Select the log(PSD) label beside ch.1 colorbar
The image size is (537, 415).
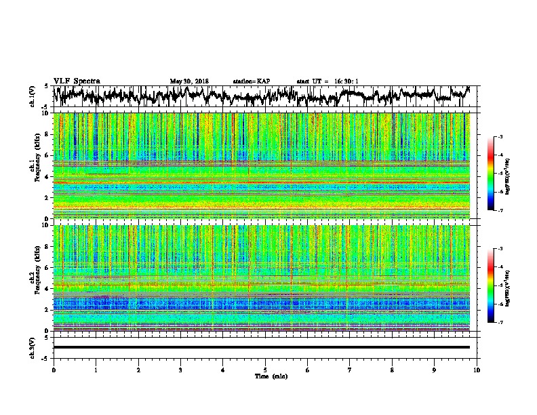click(x=508, y=176)
